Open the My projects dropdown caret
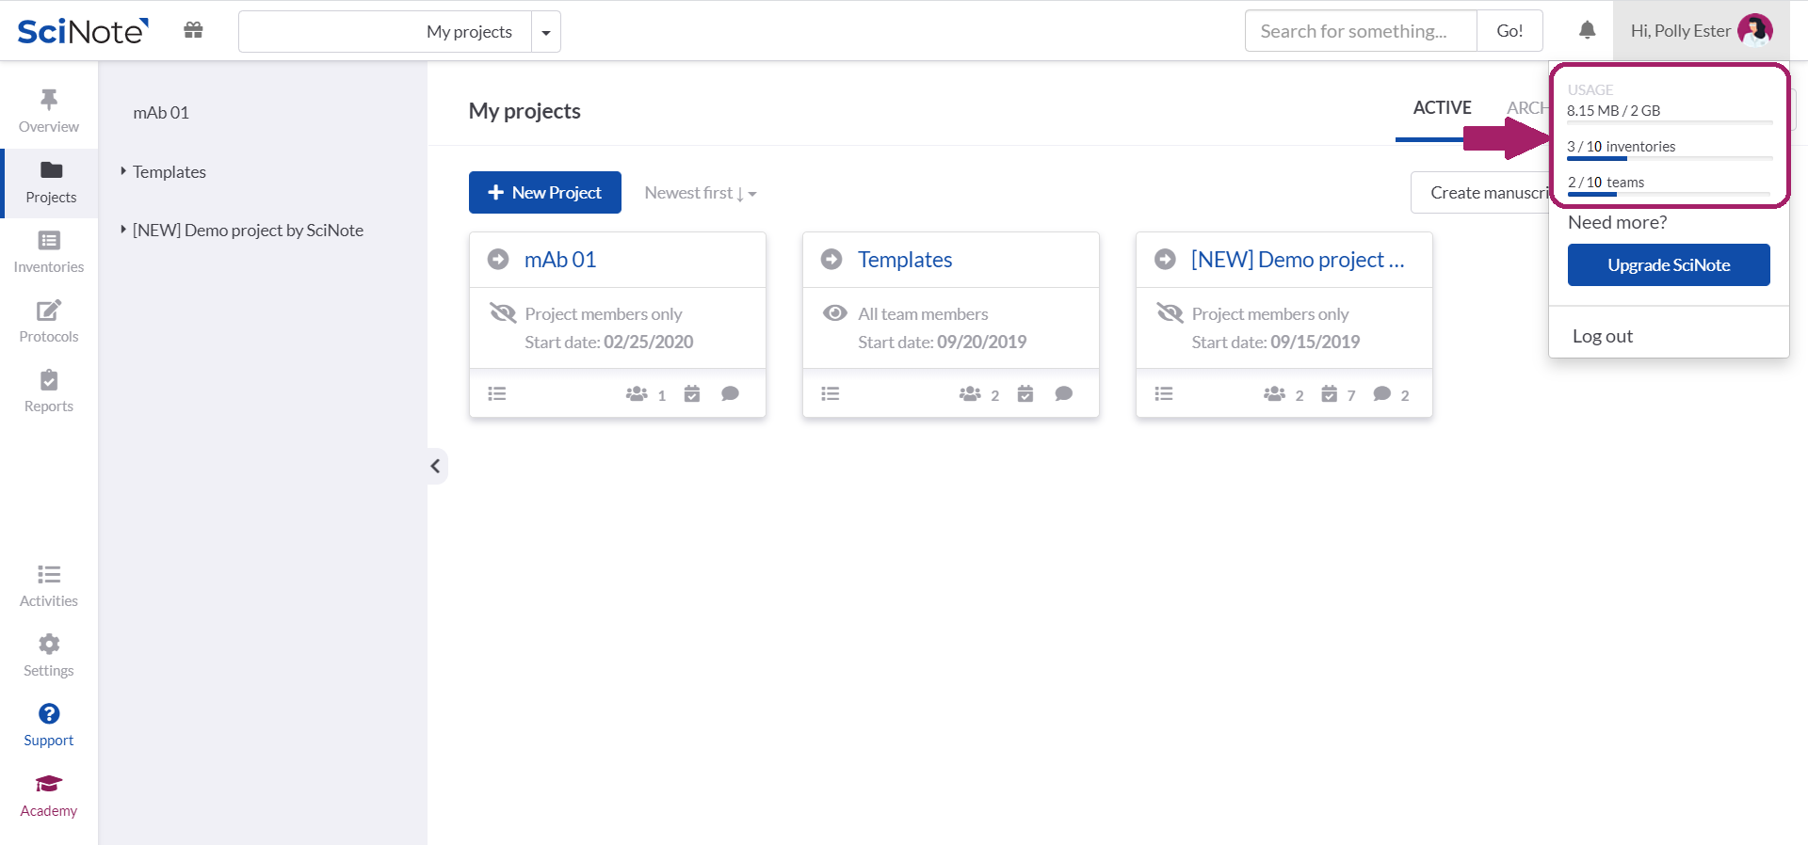 [x=546, y=32]
